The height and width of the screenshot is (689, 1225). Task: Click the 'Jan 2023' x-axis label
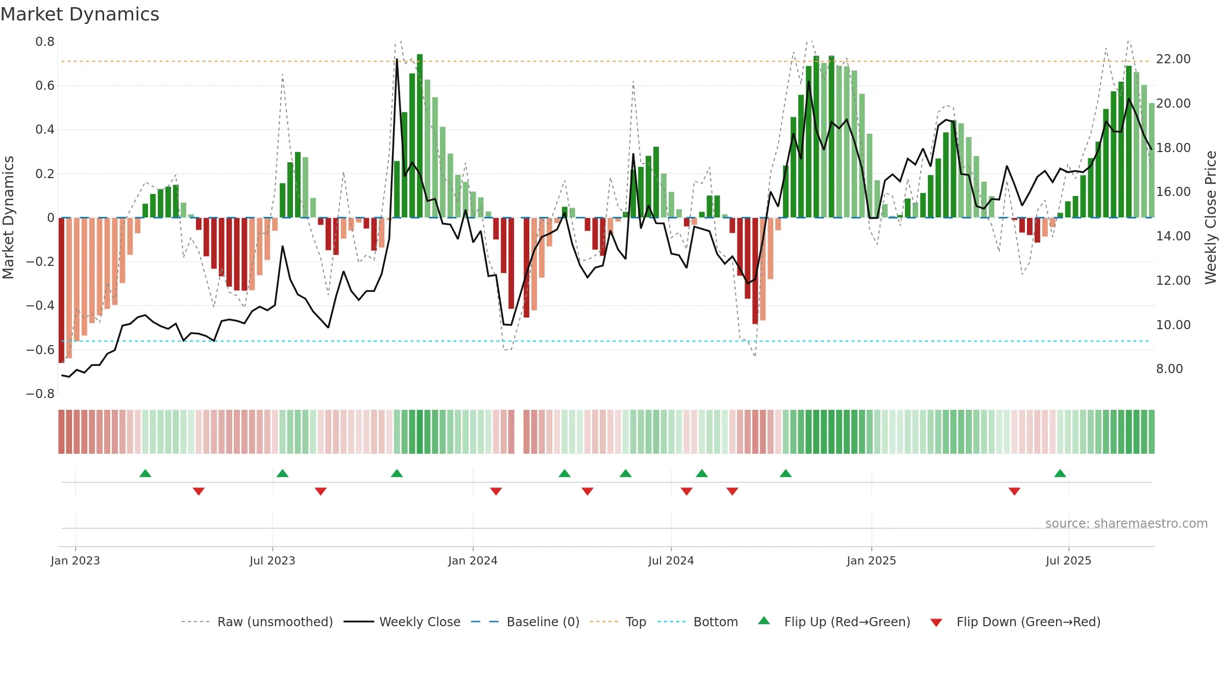76,560
